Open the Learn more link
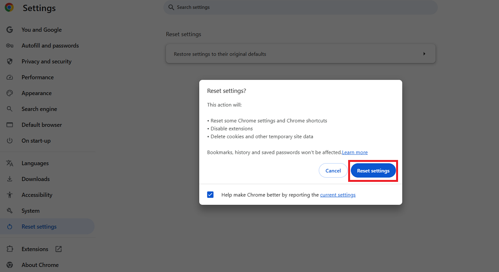The width and height of the screenshot is (499, 272). (x=355, y=152)
